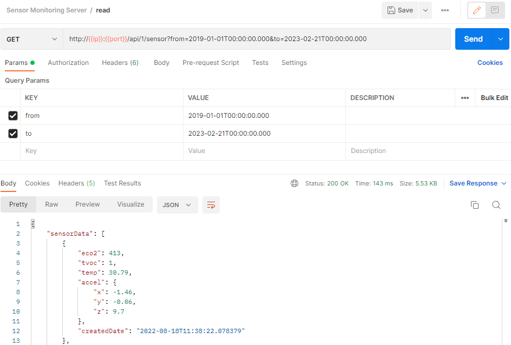Click the empty Key input field
511x345 pixels.
102,151
